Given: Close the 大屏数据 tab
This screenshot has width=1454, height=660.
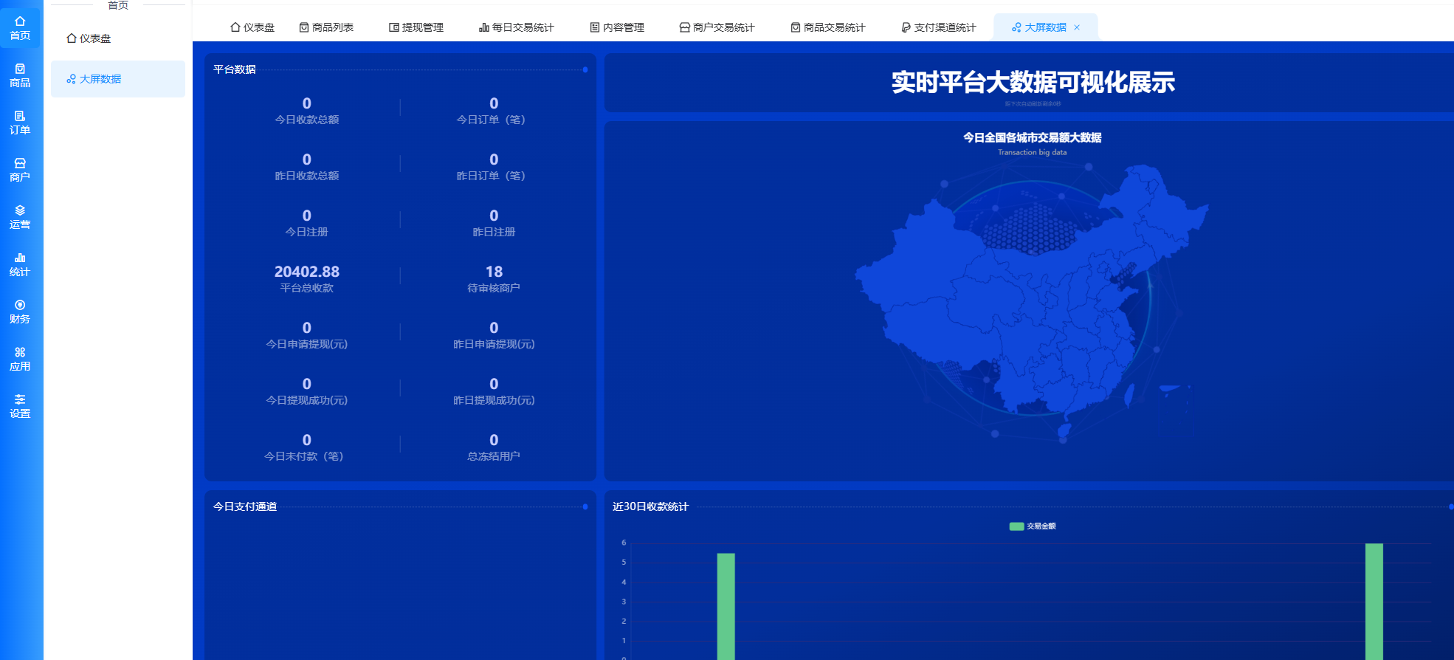Looking at the screenshot, I should pyautogui.click(x=1077, y=27).
